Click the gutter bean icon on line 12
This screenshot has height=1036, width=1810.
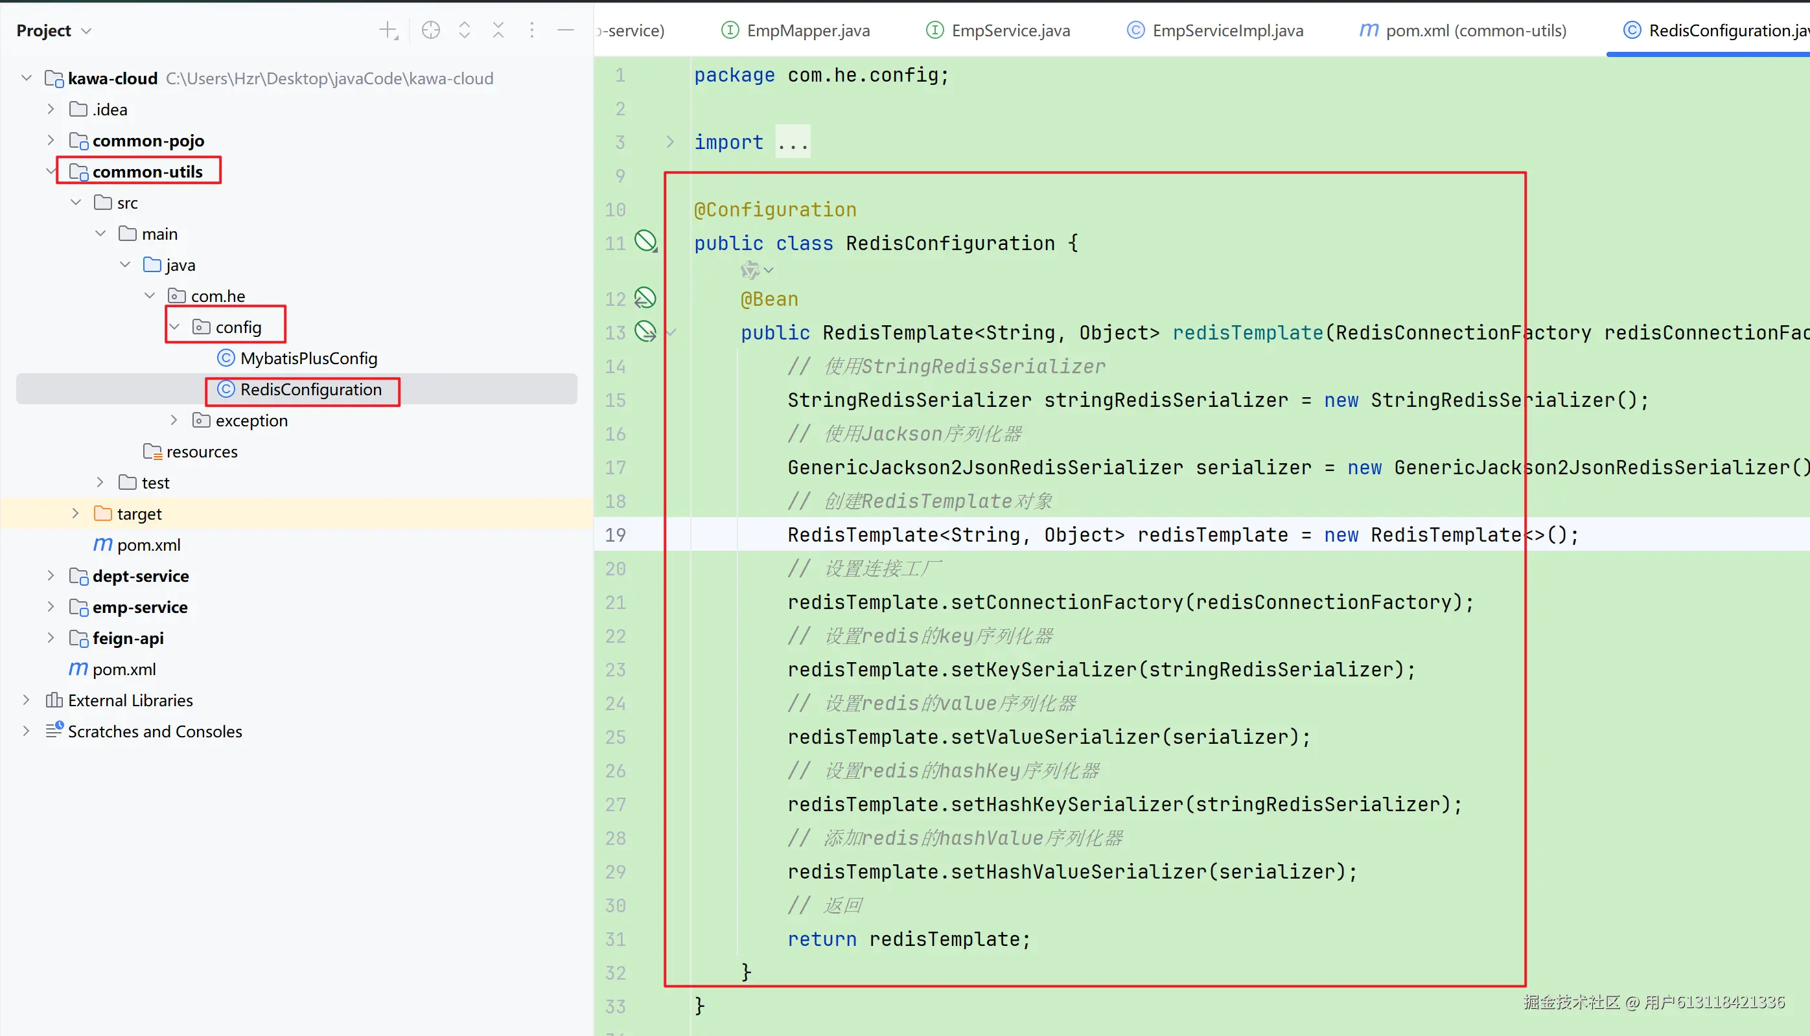(x=645, y=297)
